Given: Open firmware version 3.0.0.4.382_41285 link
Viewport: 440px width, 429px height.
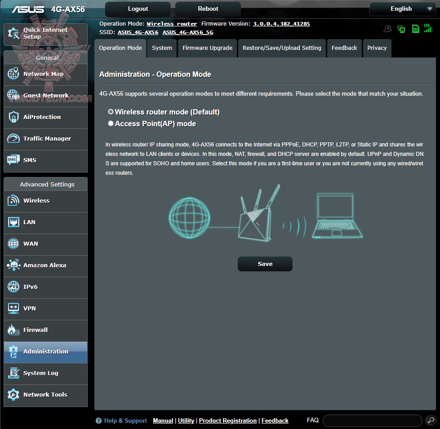Looking at the screenshot, I should tap(281, 24).
